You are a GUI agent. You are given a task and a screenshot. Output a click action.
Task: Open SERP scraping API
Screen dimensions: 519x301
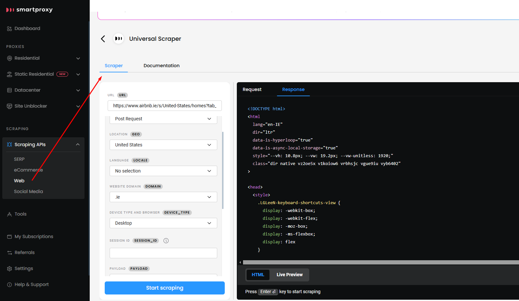19,159
